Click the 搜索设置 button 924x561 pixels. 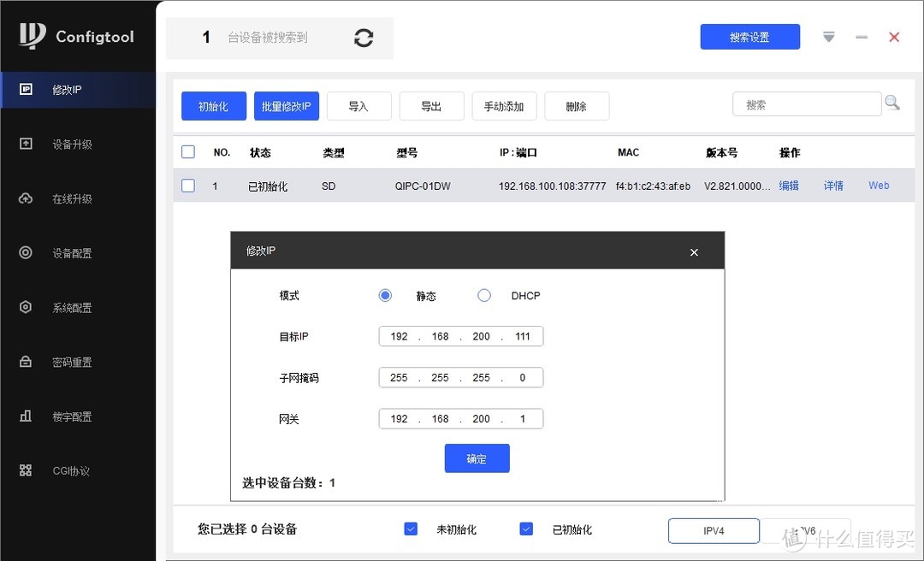(749, 36)
